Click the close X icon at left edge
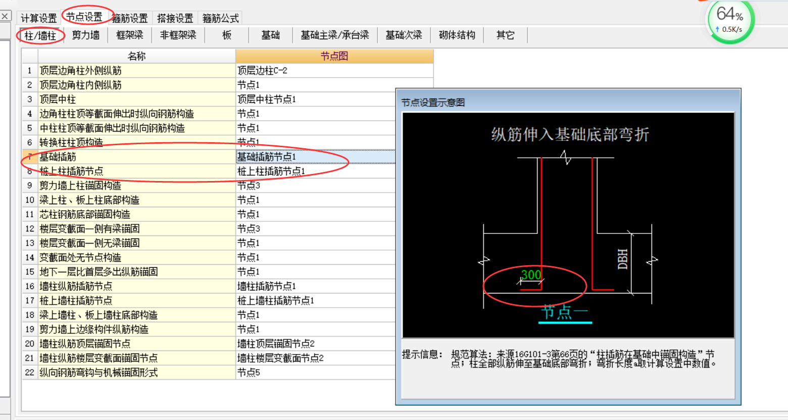 tap(5, 16)
